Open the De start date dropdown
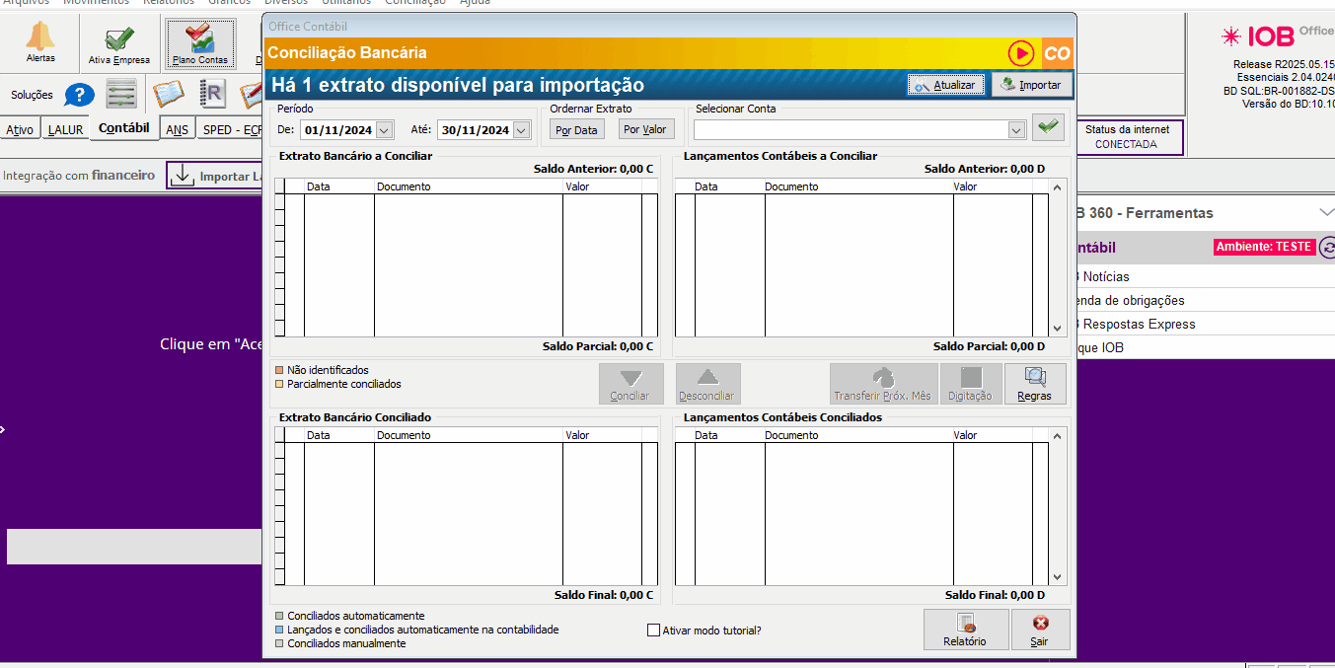 [385, 130]
